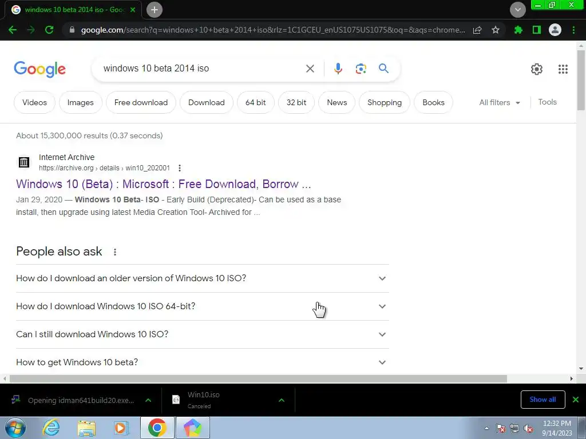
Task: Open Windows Start menu orb
Action: click(15, 428)
